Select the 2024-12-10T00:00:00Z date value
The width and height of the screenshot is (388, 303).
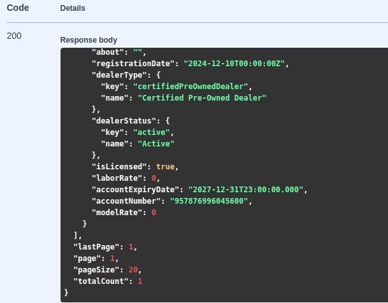click(234, 64)
